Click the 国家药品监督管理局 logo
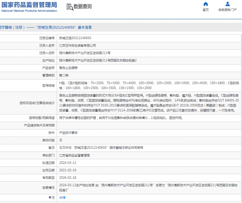 coord(29,5)
